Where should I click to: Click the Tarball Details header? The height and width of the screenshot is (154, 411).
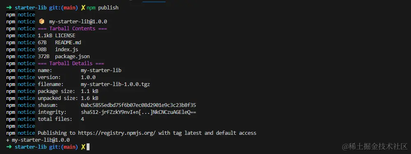tap(71, 63)
